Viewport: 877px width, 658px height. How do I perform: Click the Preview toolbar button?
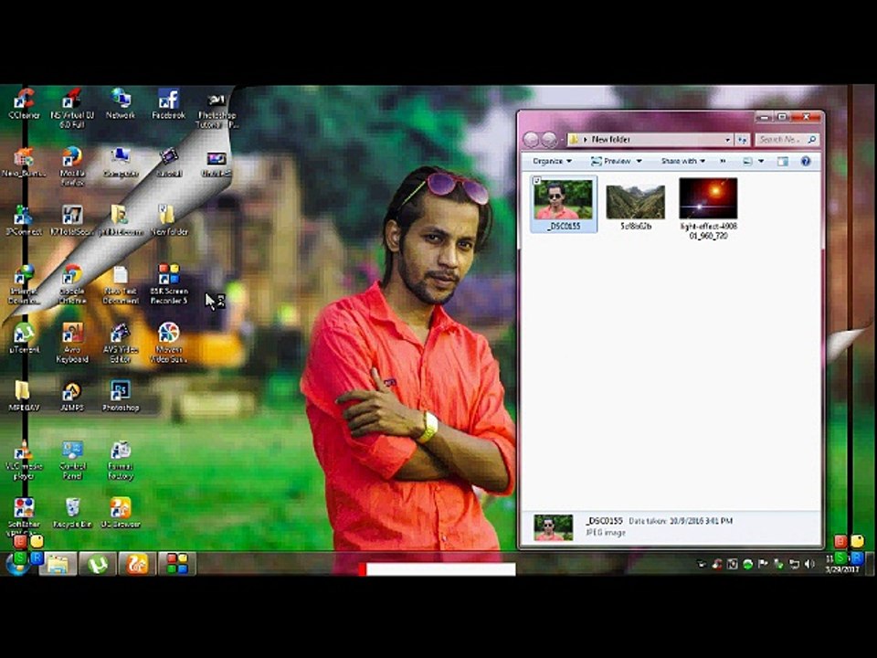[x=611, y=161]
